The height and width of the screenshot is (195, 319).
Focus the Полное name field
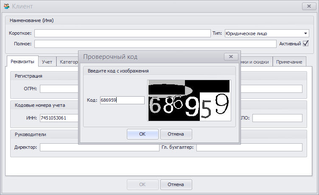pos(155,44)
